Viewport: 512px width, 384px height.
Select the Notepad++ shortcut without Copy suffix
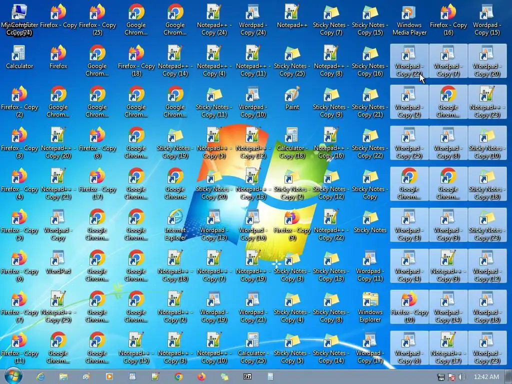292,16
